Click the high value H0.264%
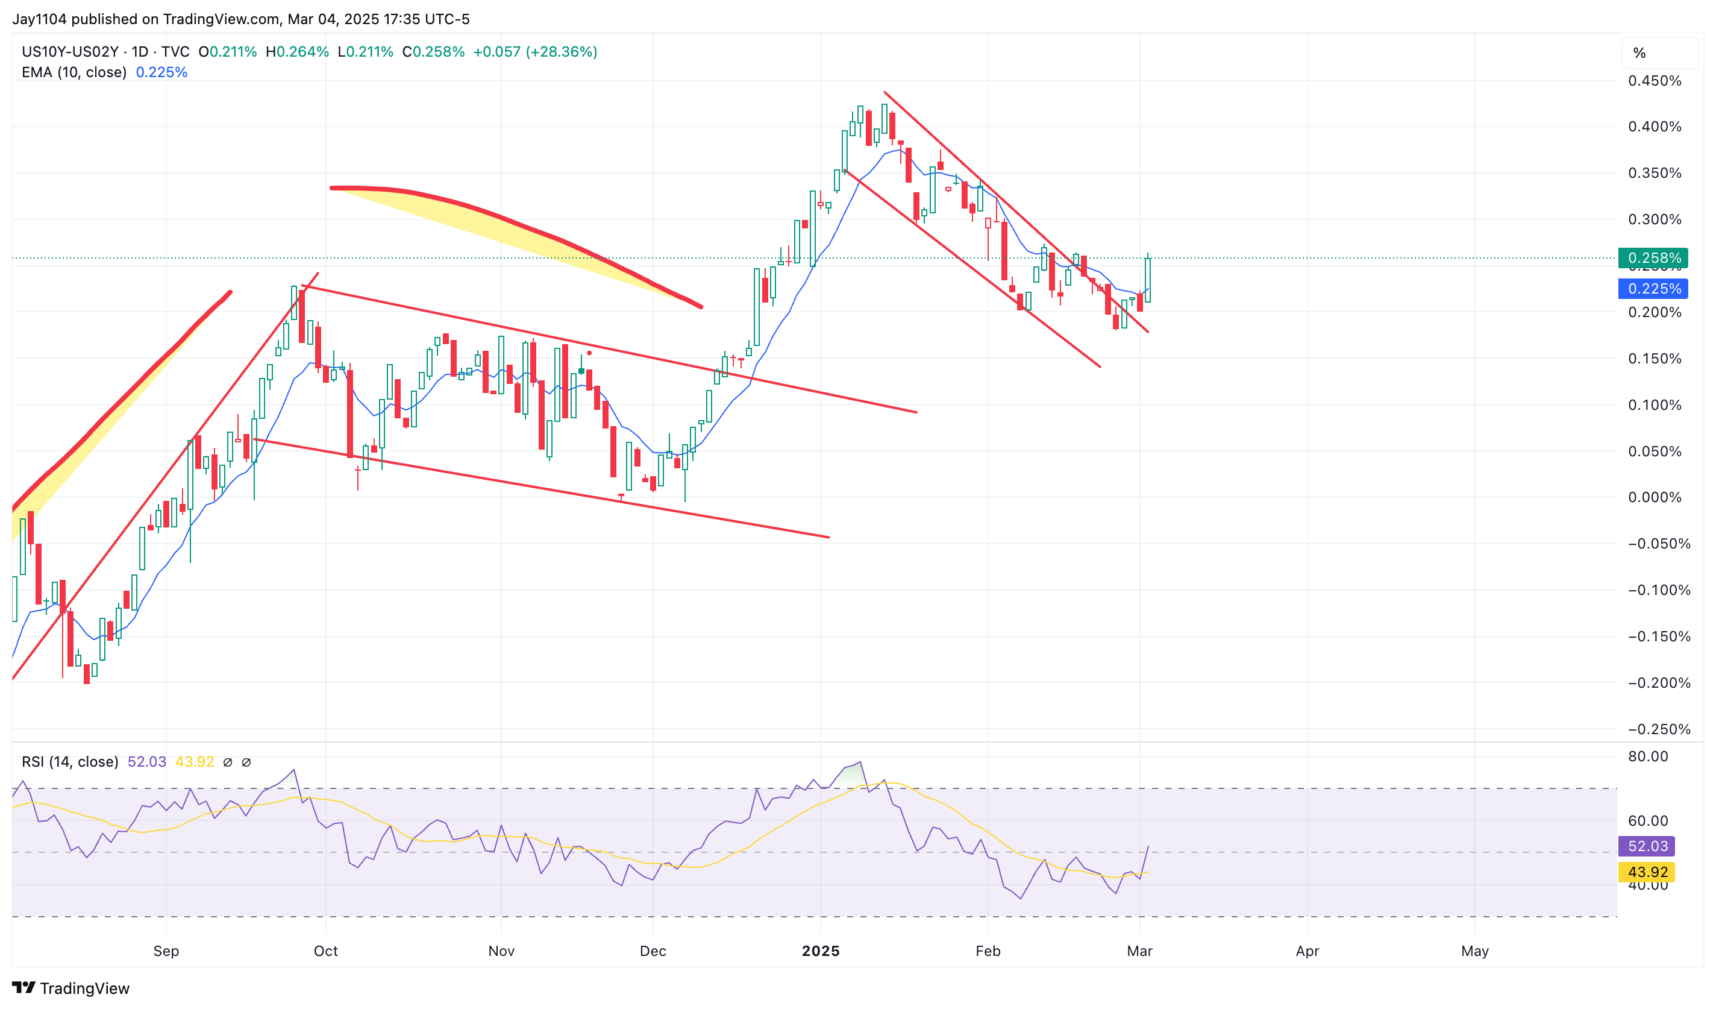The image size is (1716, 1009). click(298, 52)
